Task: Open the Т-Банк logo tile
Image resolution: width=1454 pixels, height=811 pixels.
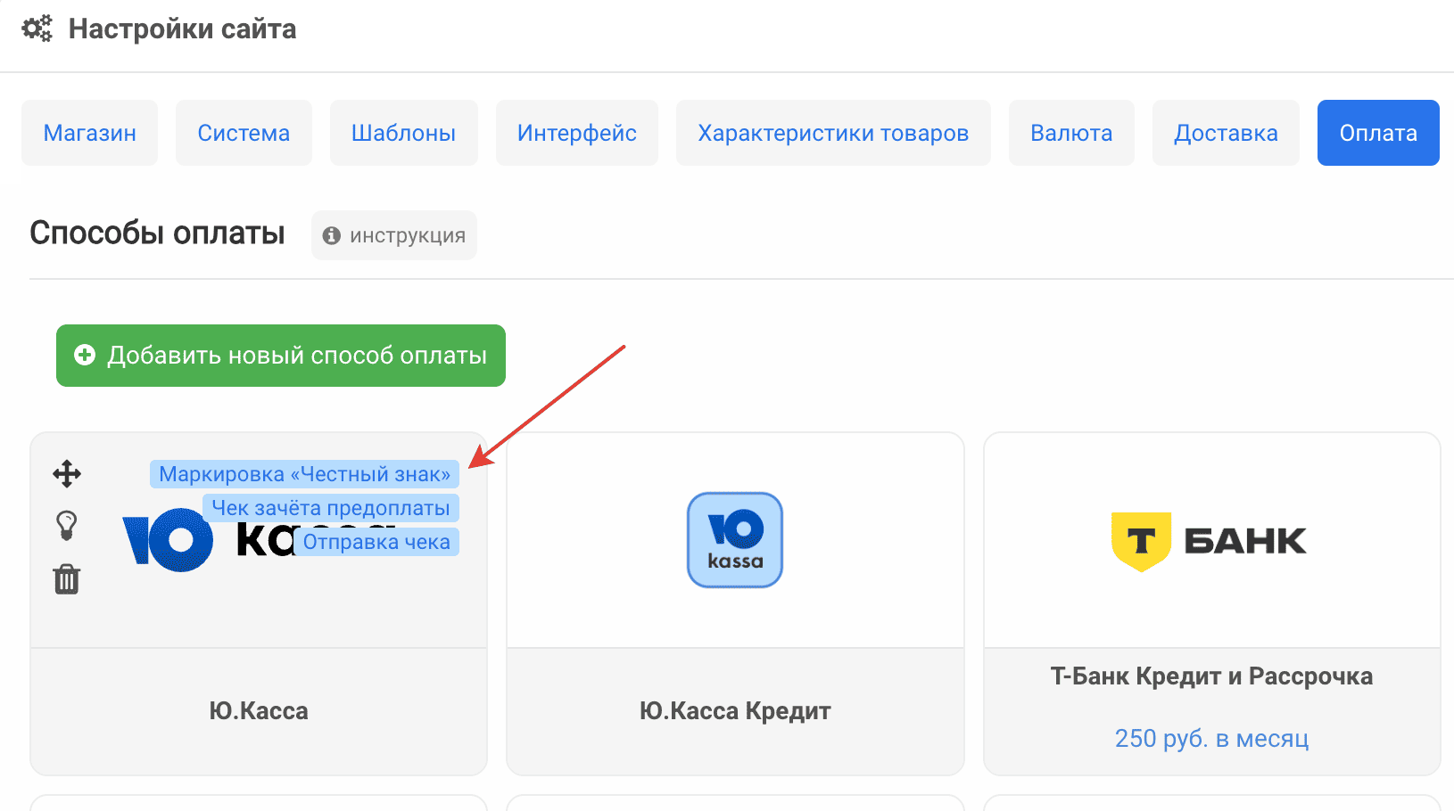Action: 1209,541
